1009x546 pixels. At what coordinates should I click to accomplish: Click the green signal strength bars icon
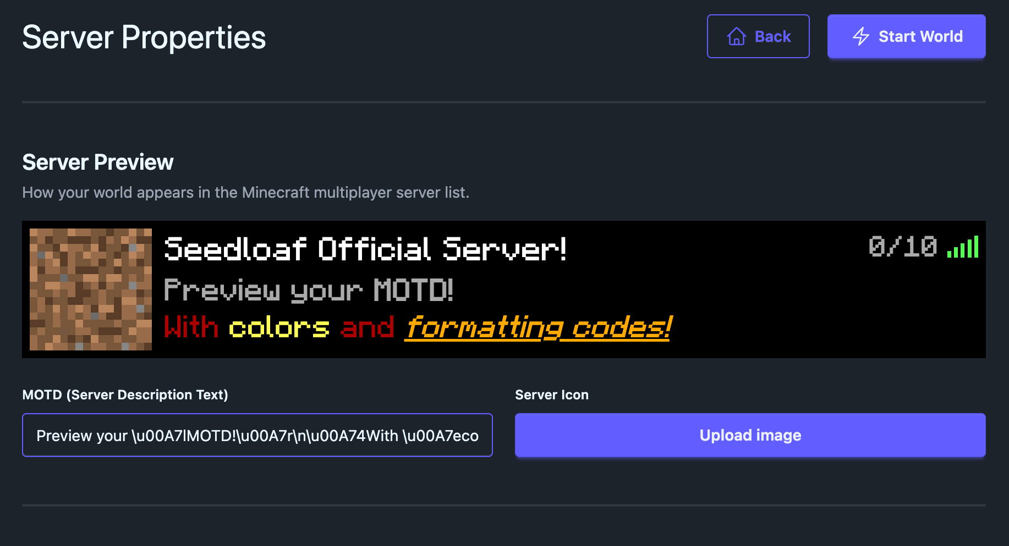(x=963, y=247)
